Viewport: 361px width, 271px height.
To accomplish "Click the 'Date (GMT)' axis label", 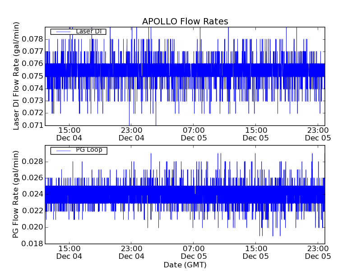I will click(185, 265).
